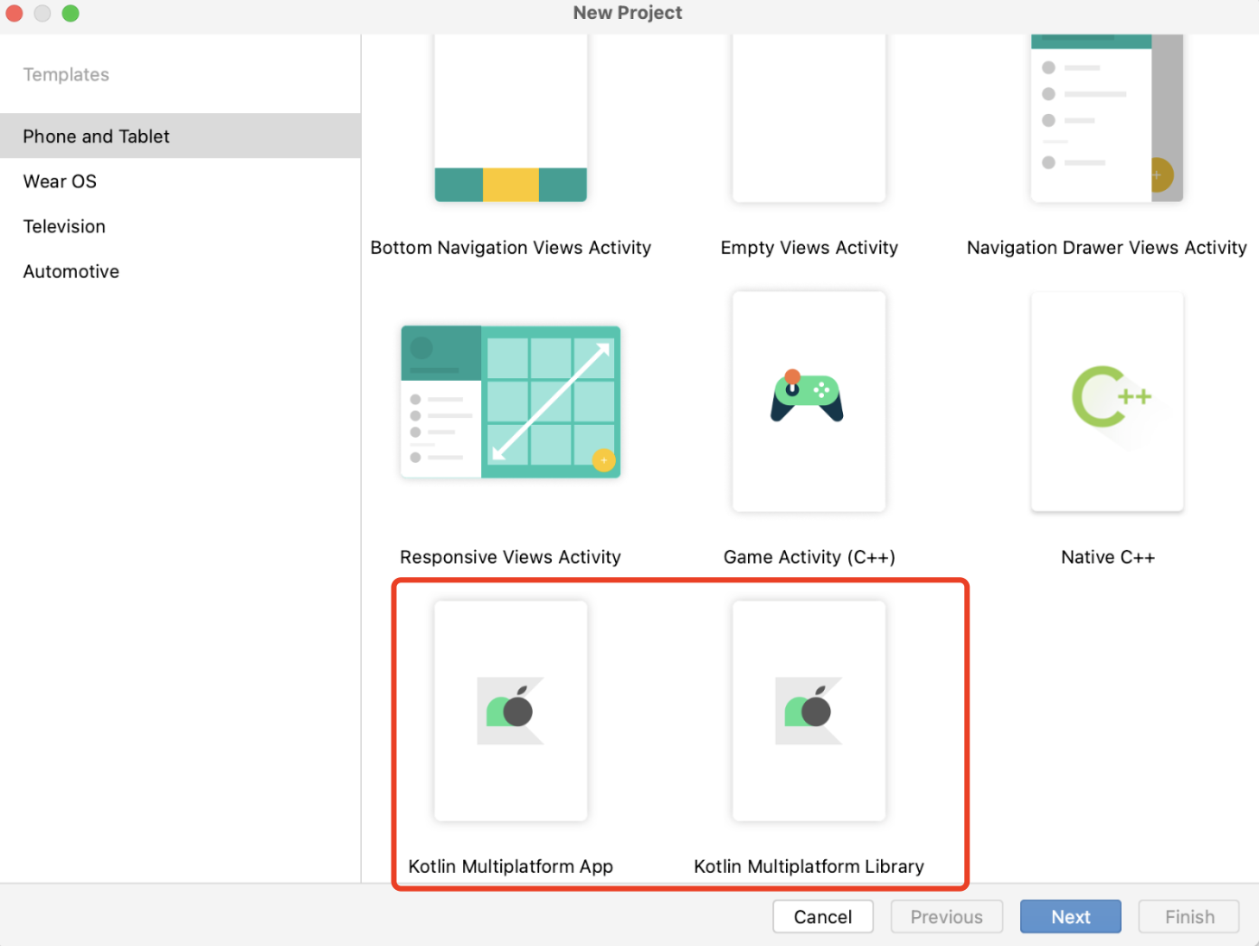Open the Phone and Tablet category
This screenshot has width=1259, height=946.
coord(180,136)
